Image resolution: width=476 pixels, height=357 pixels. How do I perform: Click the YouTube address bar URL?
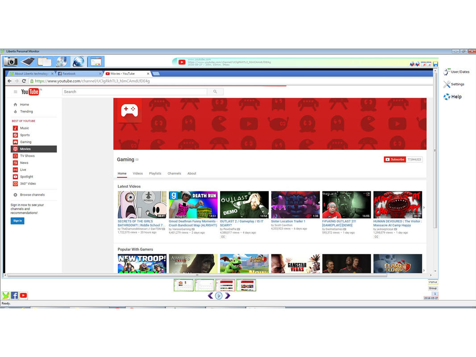92,81
